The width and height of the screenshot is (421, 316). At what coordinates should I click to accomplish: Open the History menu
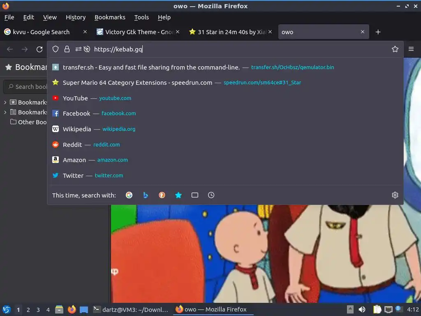coord(76,17)
